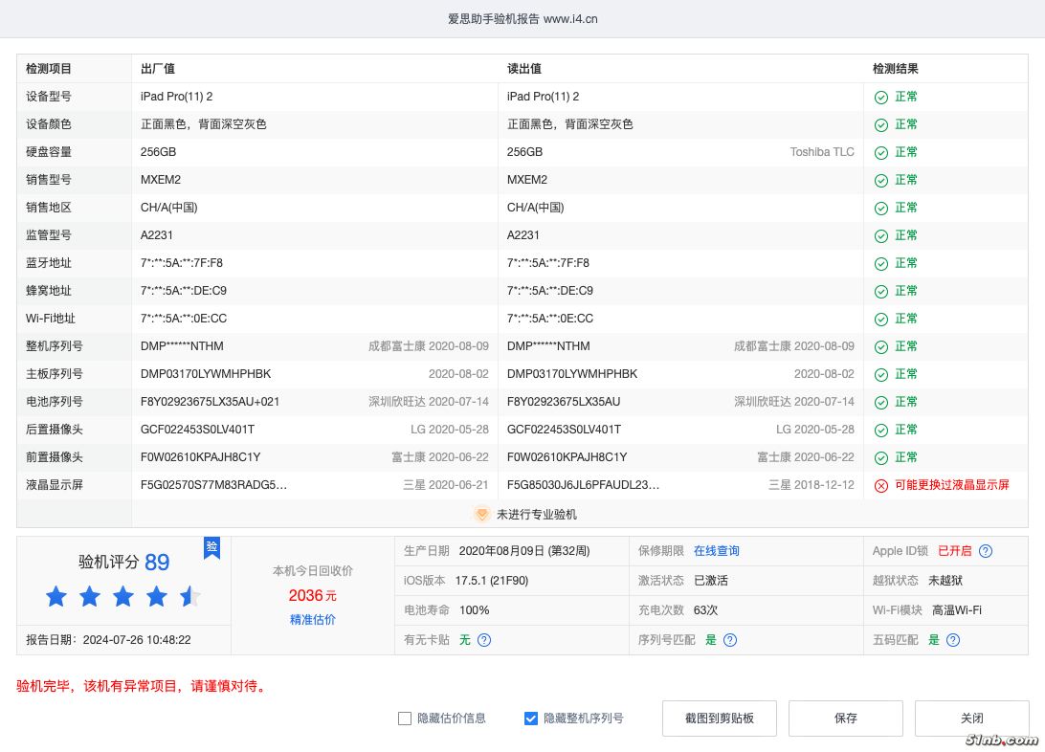
Task: Click the 可能更换过液晶显示屏 warning text
Action: click(x=952, y=485)
